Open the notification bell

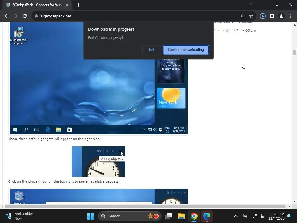tap(289, 216)
